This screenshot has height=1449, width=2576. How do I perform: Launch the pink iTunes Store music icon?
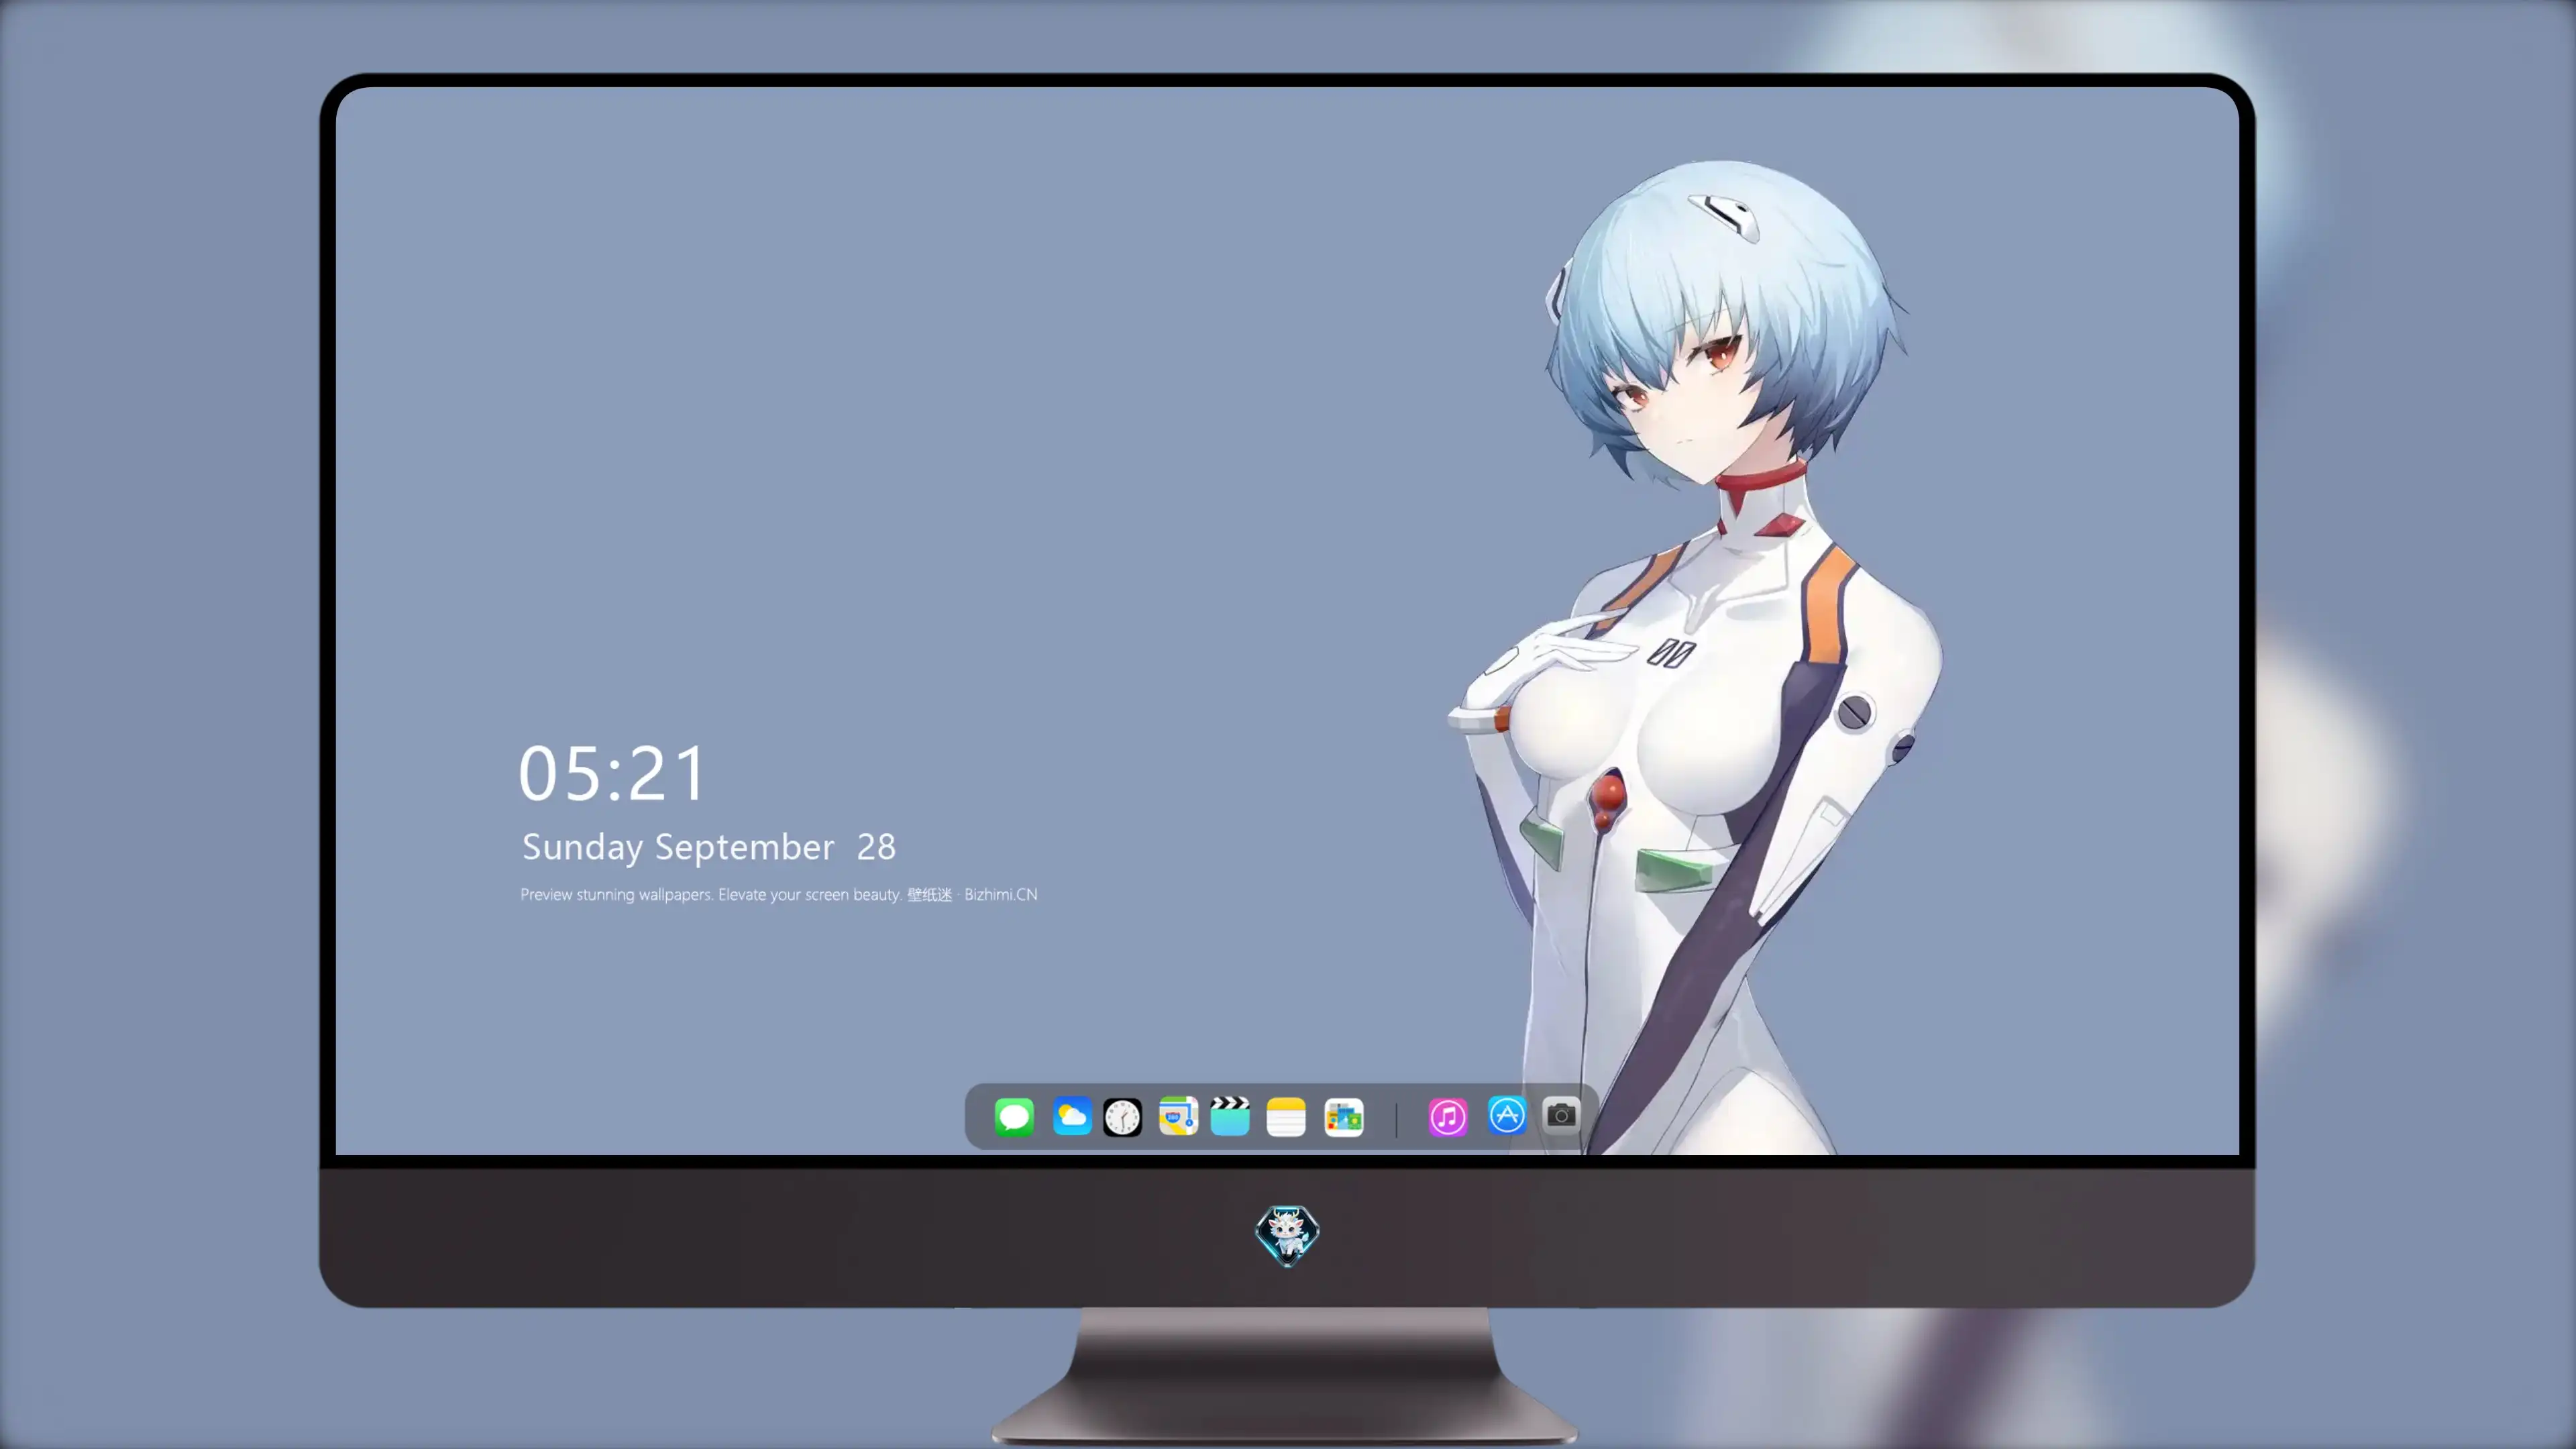coord(1448,1117)
